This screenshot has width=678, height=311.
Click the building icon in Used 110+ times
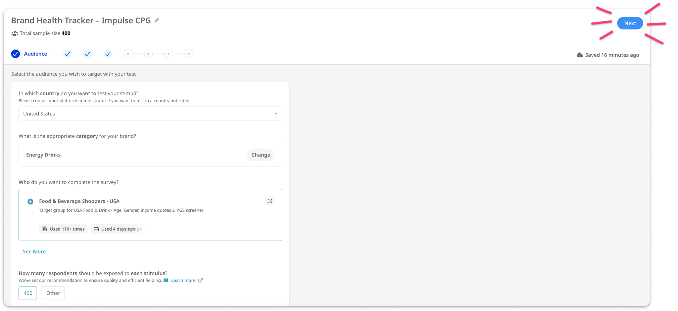pyautogui.click(x=45, y=229)
